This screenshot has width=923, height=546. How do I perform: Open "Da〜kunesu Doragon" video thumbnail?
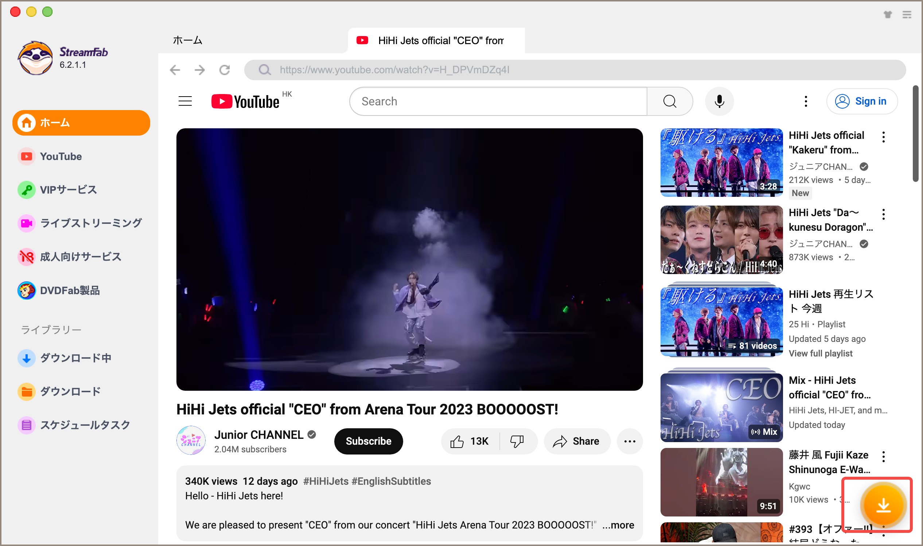click(721, 239)
